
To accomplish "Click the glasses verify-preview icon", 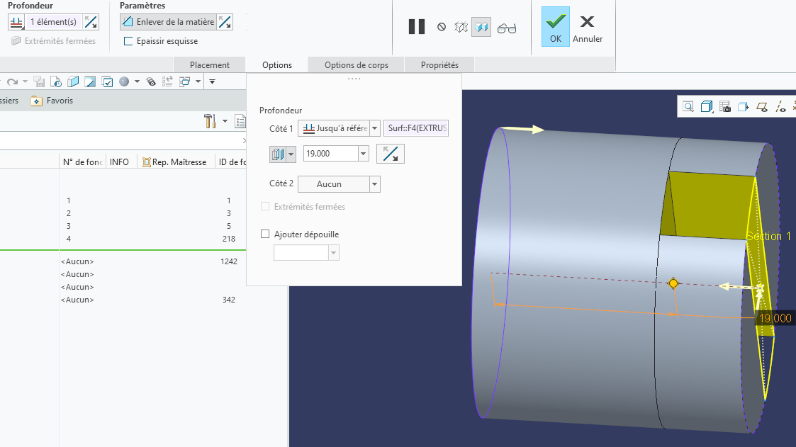I will pyautogui.click(x=507, y=28).
